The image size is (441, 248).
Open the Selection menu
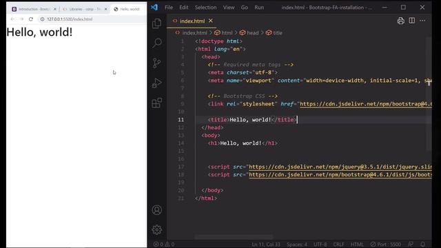205,8
